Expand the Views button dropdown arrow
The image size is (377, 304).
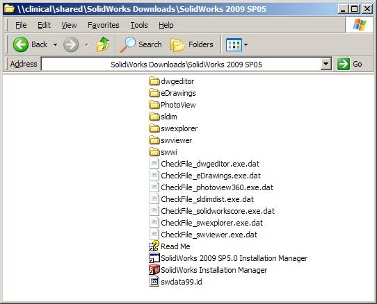click(x=246, y=44)
